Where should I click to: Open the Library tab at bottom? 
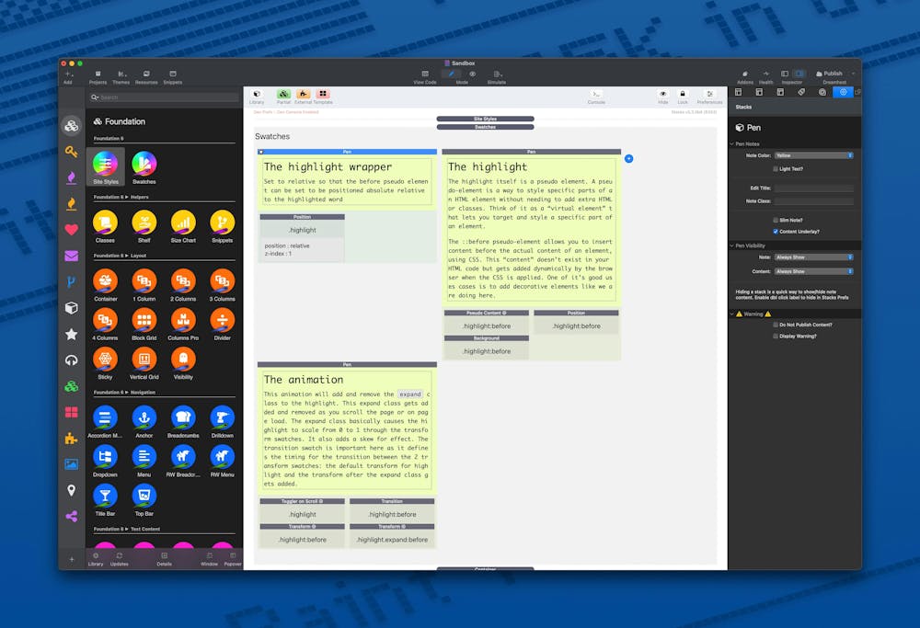96,559
